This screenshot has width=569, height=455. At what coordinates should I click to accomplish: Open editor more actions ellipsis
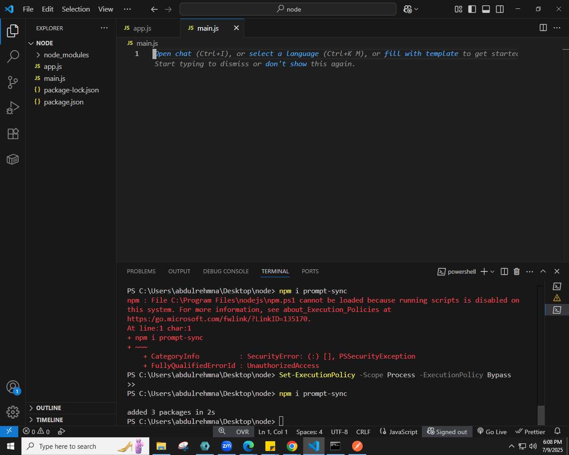pos(557,28)
